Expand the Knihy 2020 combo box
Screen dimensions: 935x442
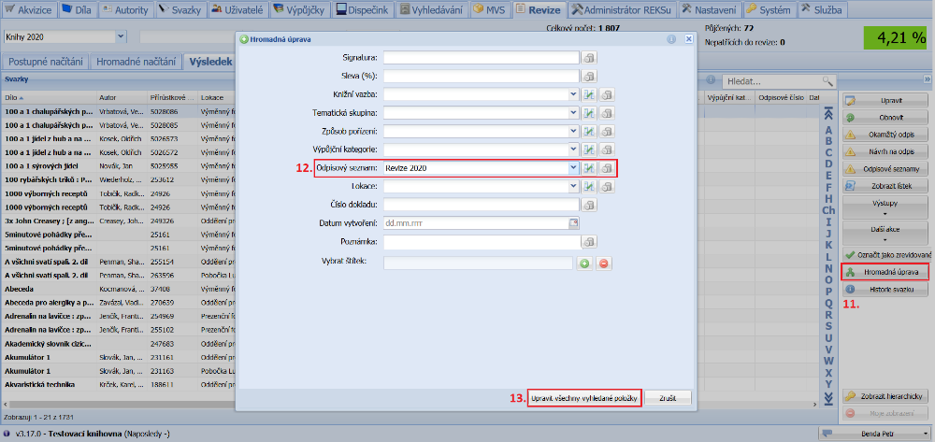coord(122,37)
